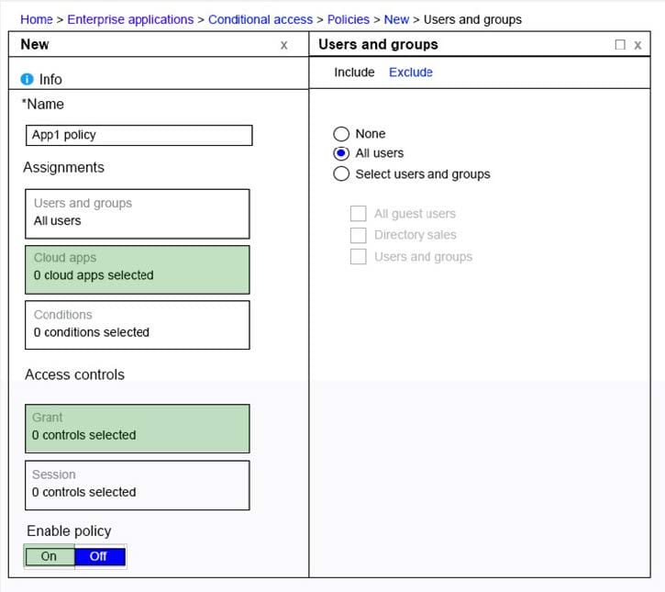Switch to the Exclude tab
This screenshot has height=592, width=665.
point(410,73)
